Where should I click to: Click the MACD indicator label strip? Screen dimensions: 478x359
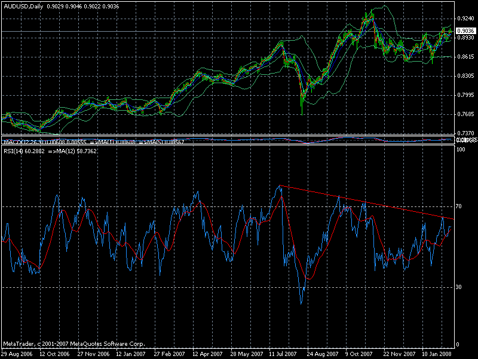point(94,142)
